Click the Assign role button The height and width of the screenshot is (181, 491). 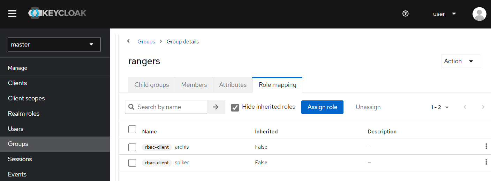coord(322,107)
